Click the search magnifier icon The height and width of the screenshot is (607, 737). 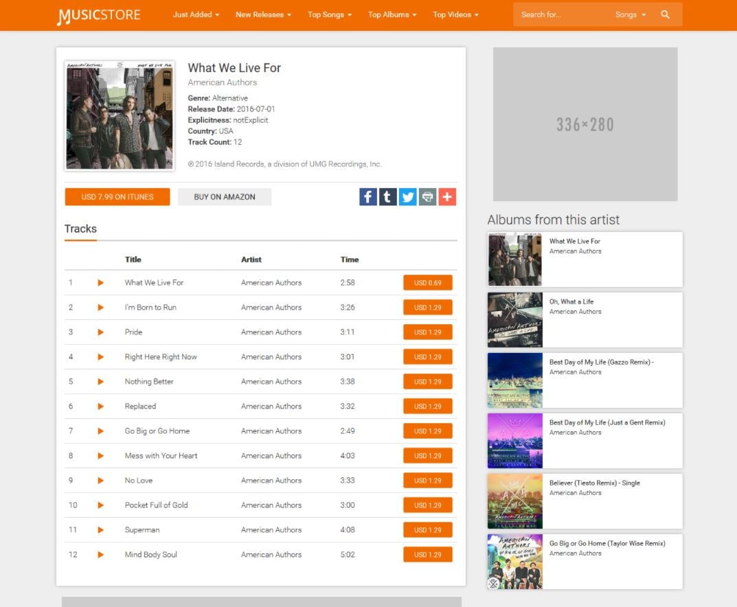pyautogui.click(x=665, y=14)
